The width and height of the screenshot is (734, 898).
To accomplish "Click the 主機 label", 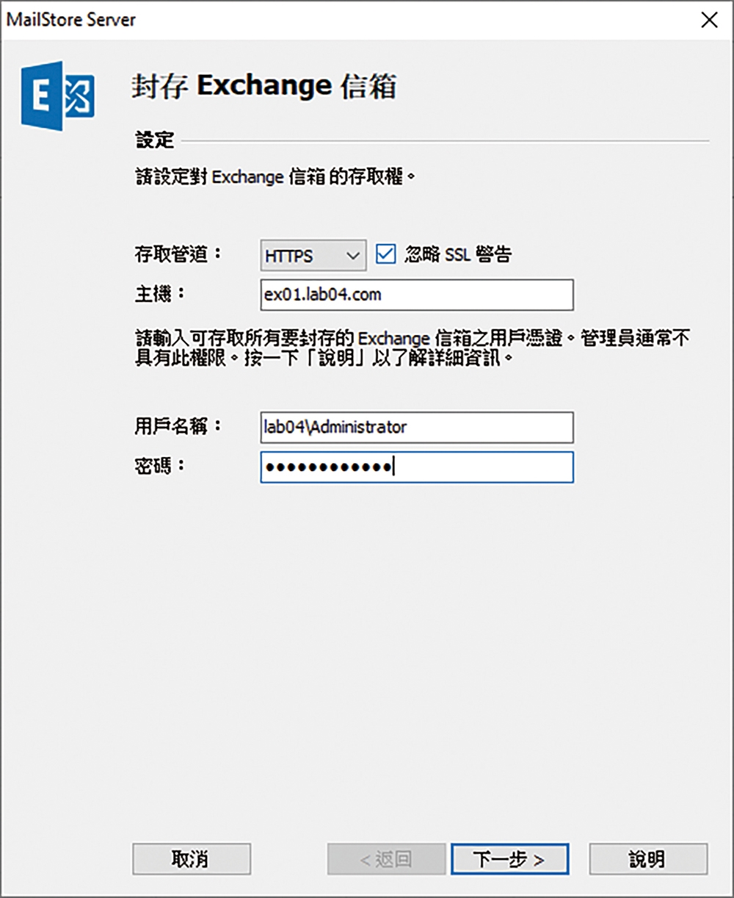I will [160, 294].
